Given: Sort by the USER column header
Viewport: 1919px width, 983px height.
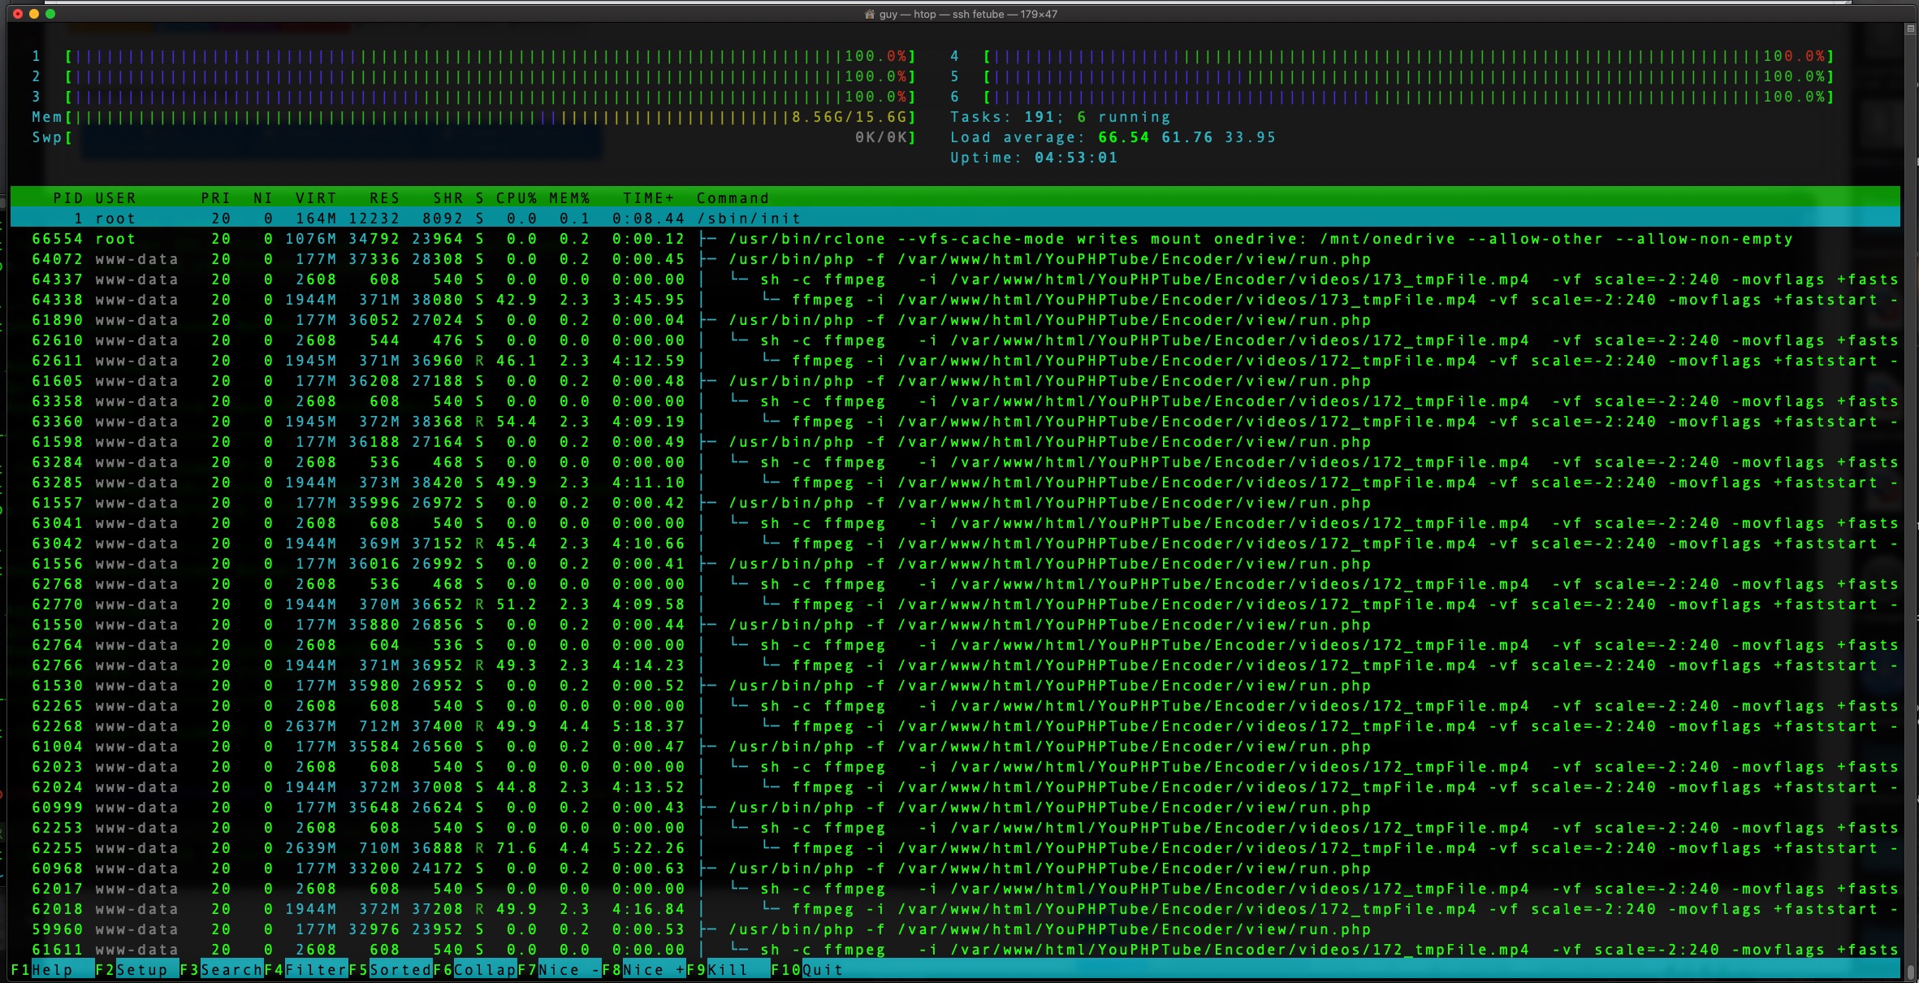Looking at the screenshot, I should pyautogui.click(x=115, y=198).
